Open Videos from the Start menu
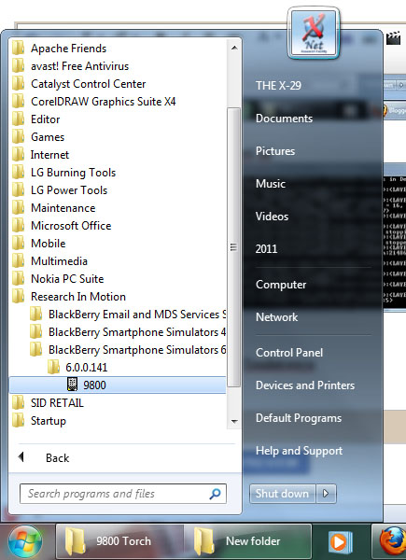The image size is (406, 560). click(273, 217)
